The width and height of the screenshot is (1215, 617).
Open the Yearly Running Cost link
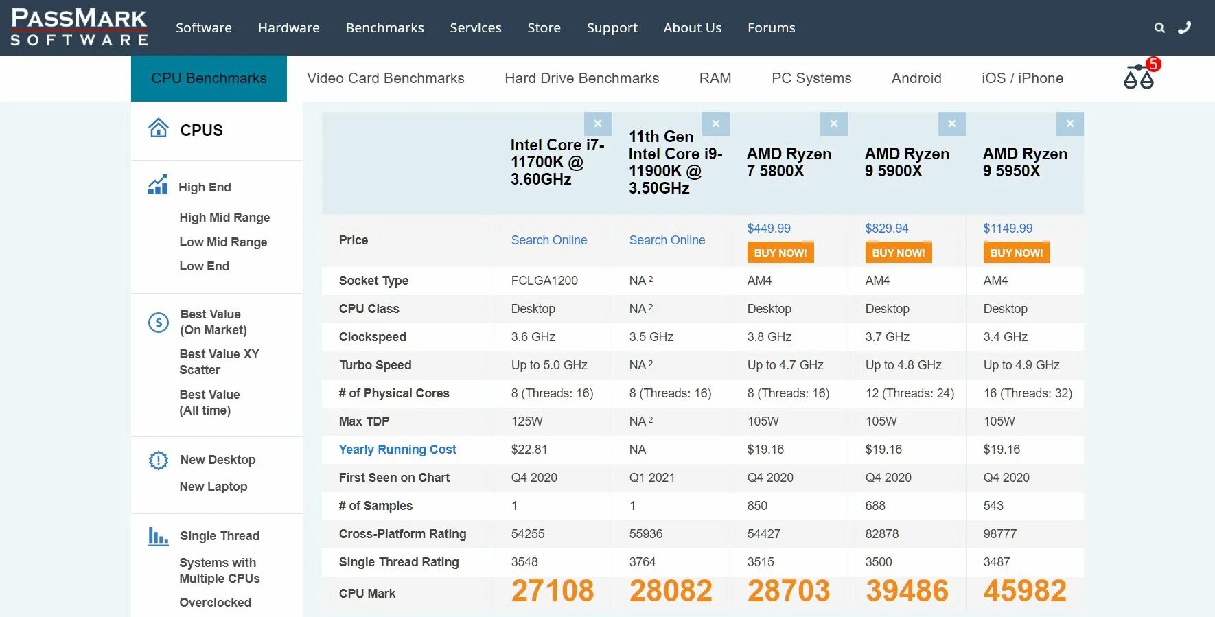[397, 450]
